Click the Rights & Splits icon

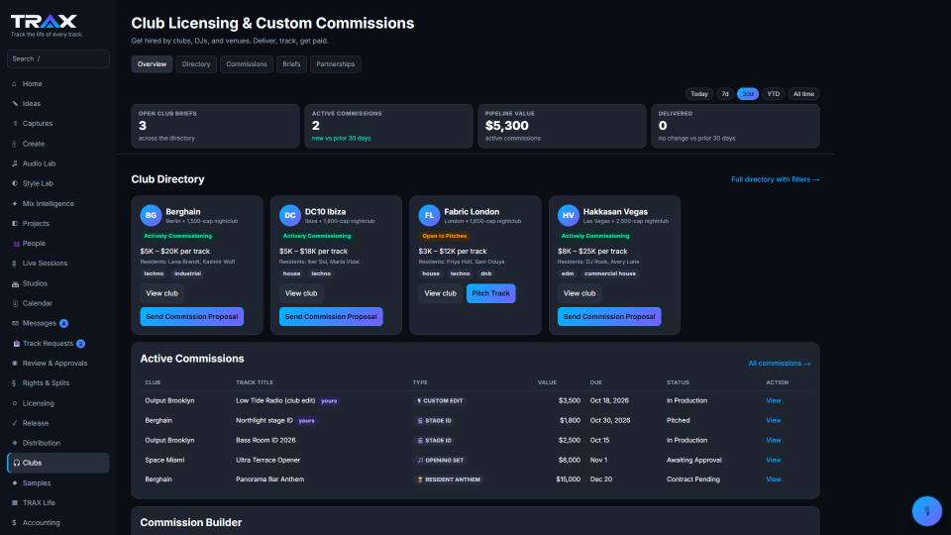tap(15, 383)
